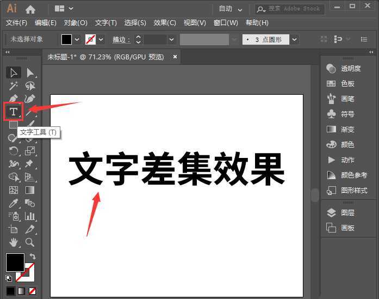This screenshot has width=379, height=299.
Task: Swap fill and stroke colors
Action: tap(32, 256)
